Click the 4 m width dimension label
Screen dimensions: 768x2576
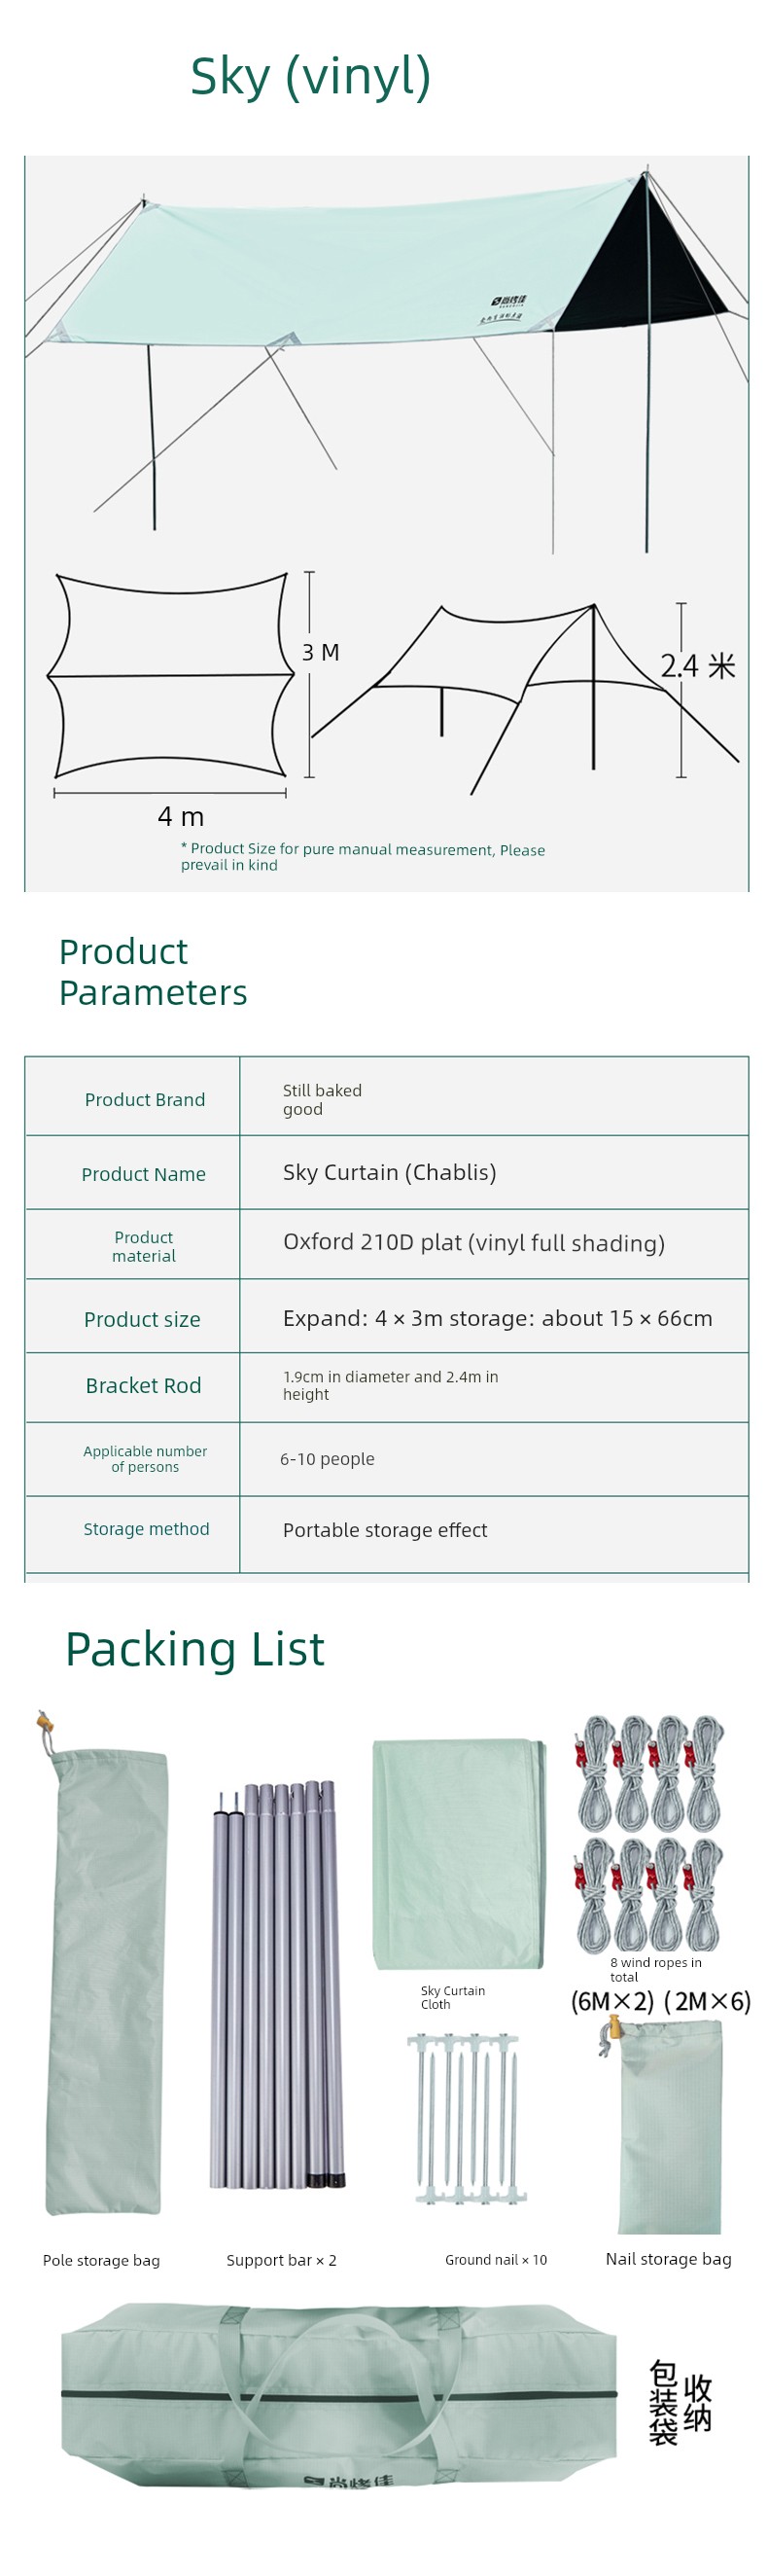181,817
